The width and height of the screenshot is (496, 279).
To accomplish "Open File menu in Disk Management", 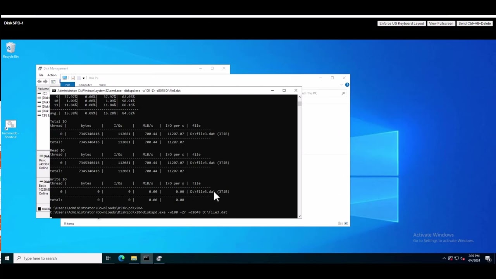I will coord(41,75).
